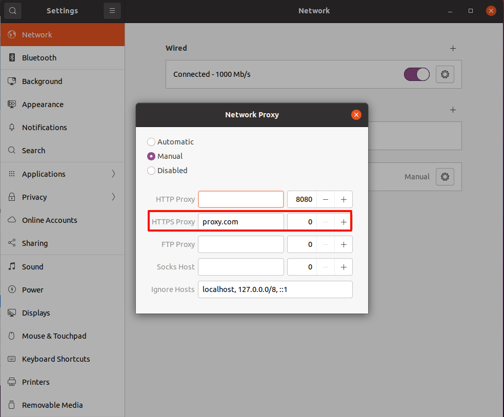Maximize the Settings window

coord(471,11)
